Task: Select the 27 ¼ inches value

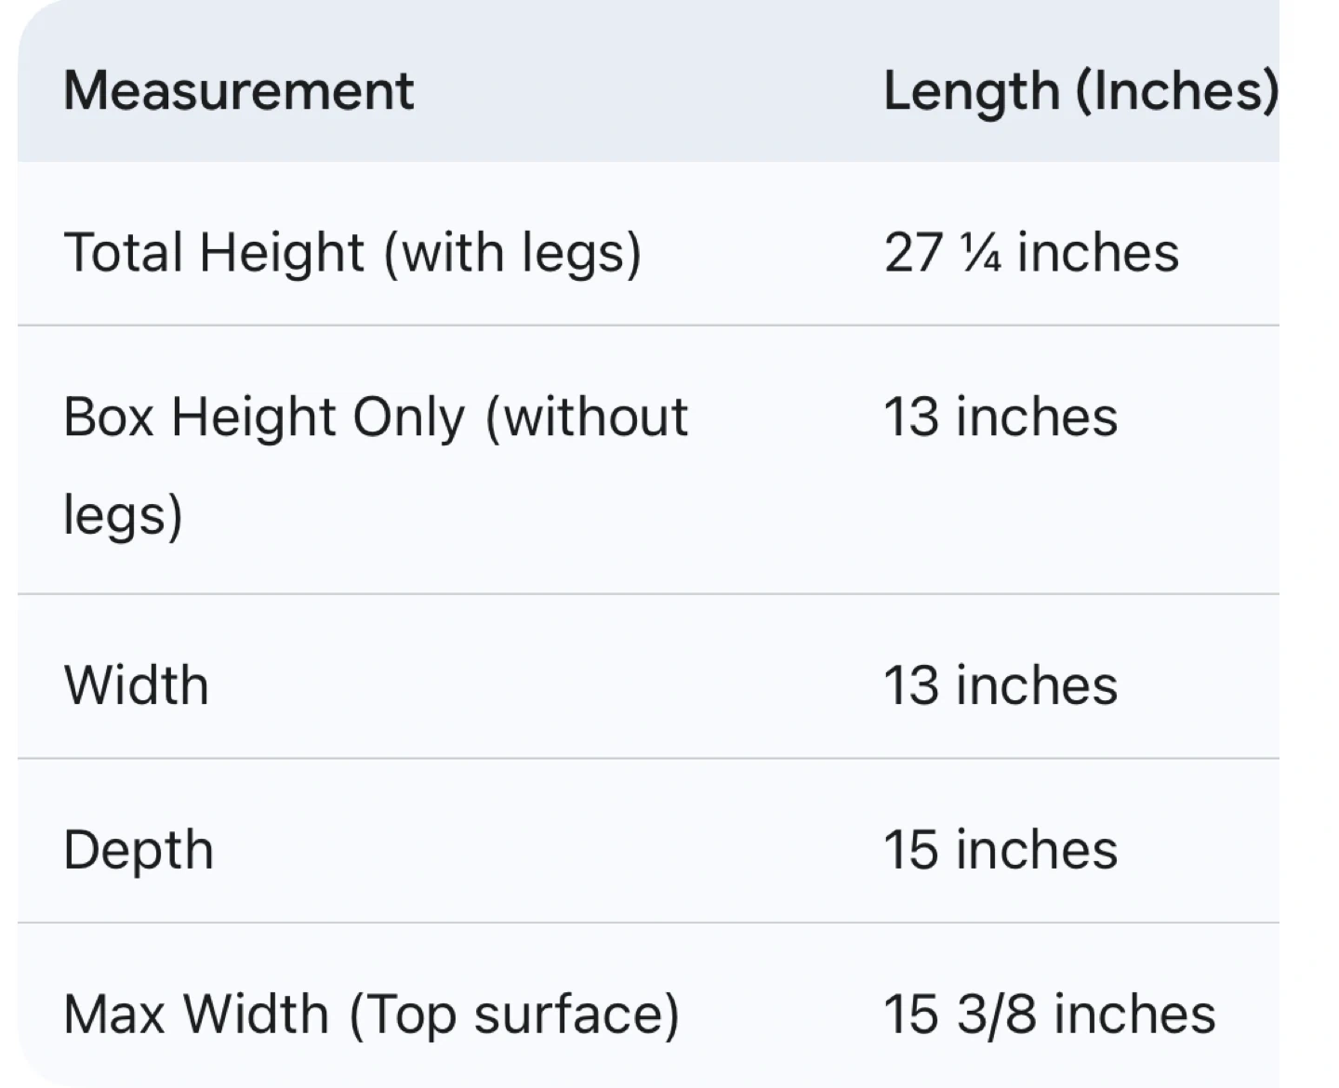Action: pos(1030,253)
